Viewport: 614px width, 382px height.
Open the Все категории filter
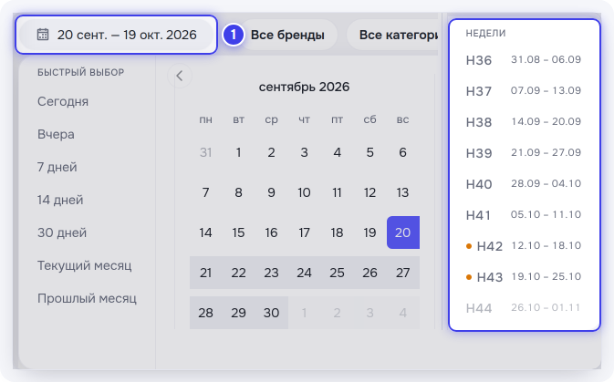pyautogui.click(x=392, y=35)
